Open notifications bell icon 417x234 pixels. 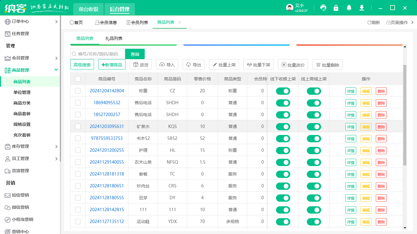point(349,8)
